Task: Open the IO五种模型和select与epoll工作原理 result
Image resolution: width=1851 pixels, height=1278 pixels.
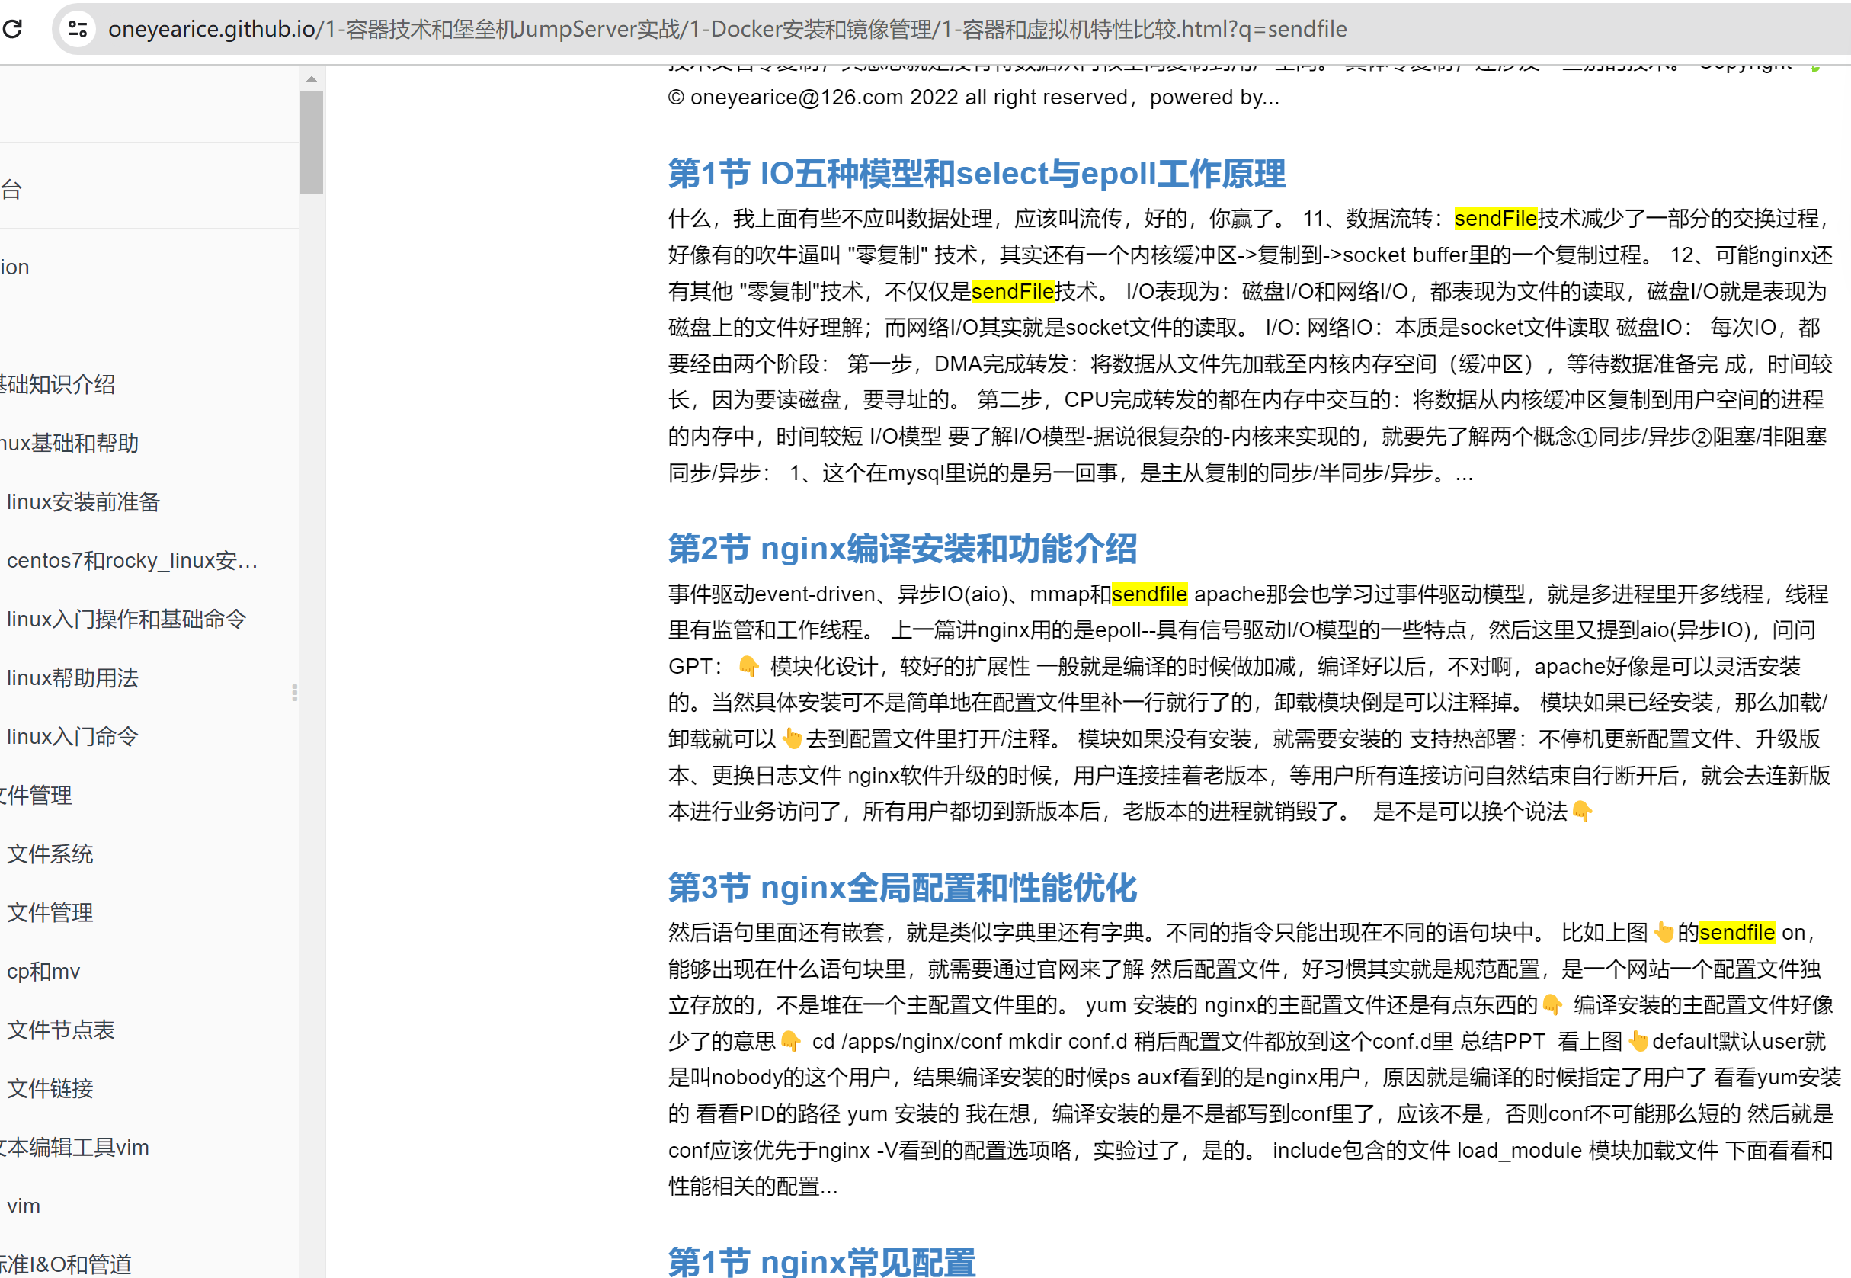Action: (976, 174)
